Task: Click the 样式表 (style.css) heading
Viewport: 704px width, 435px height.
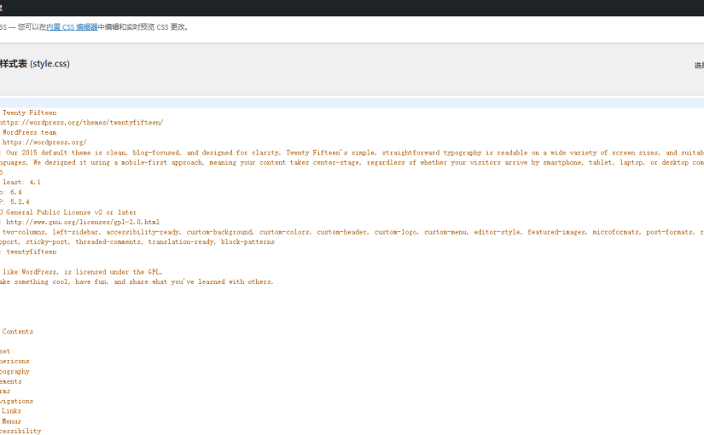Action: (x=35, y=64)
